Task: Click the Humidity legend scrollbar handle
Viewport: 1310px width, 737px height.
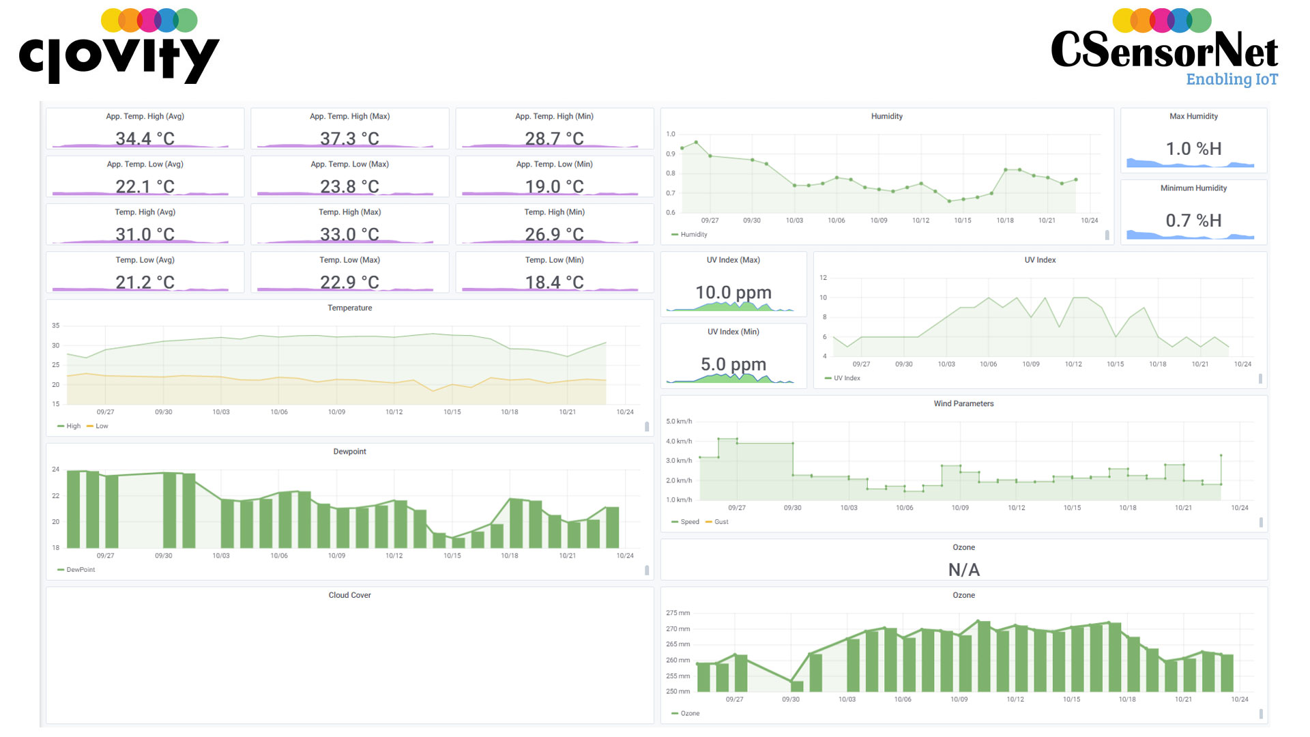Action: click(x=1107, y=235)
